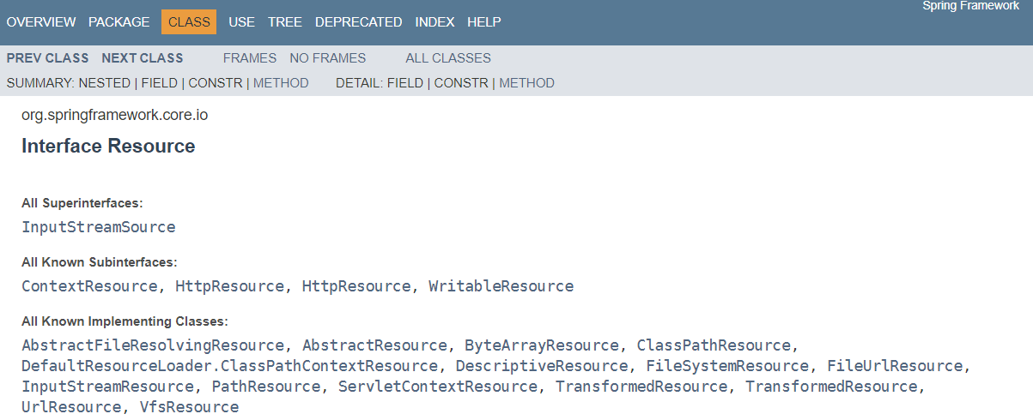Open the WritableResource subinterface
Image resolution: width=1033 pixels, height=420 pixels.
[x=501, y=285]
